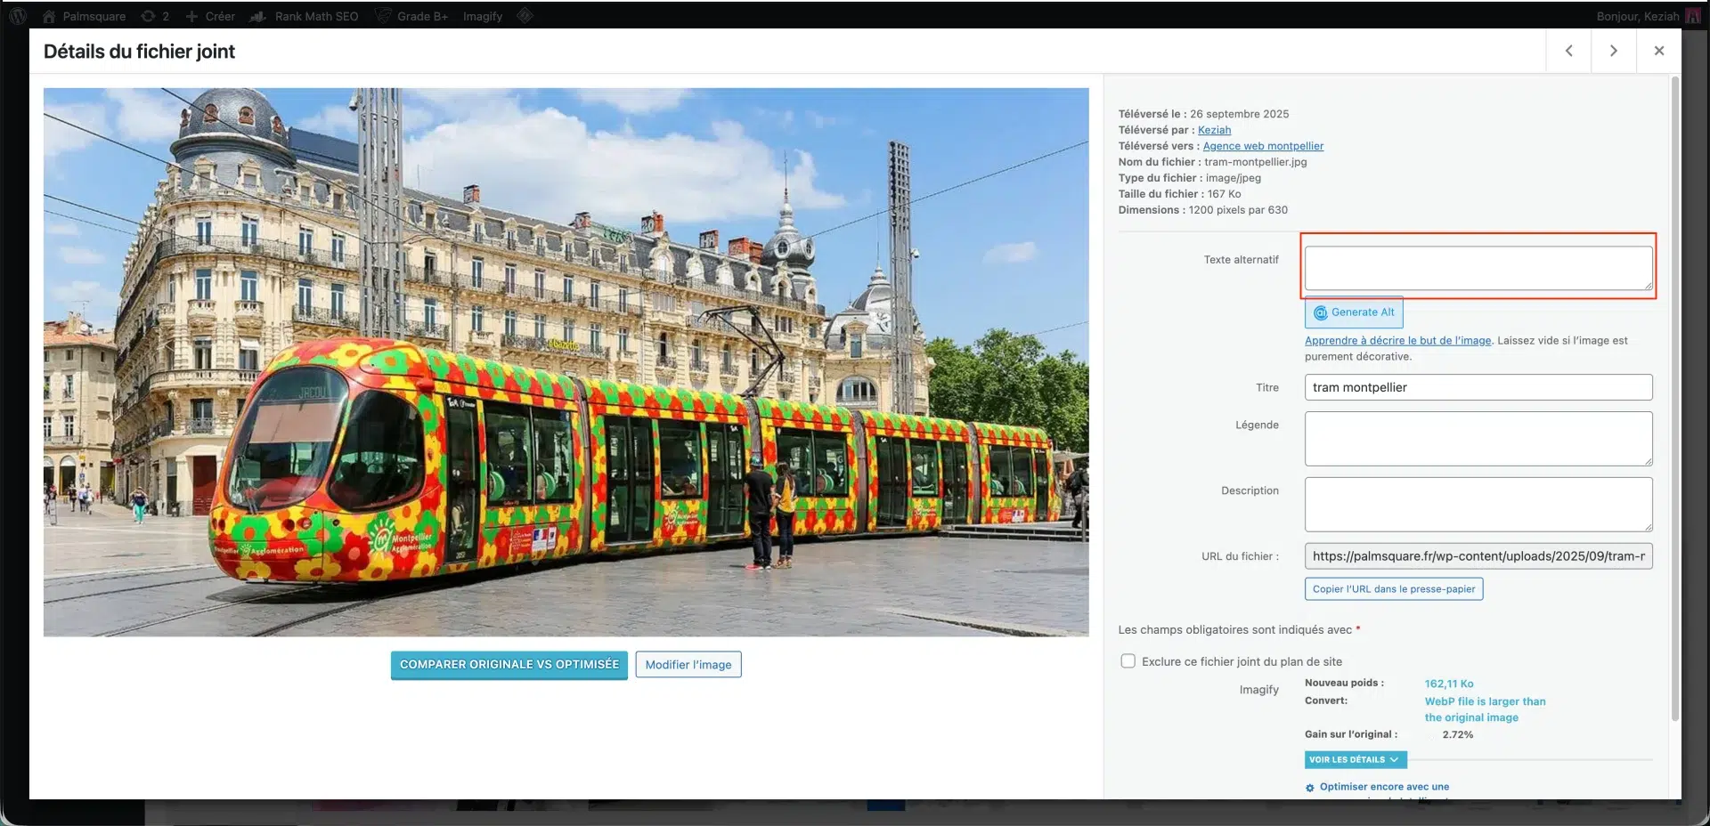Click the home icon next to Palmsquare
Screen dimensions: 1710x826
[51, 15]
